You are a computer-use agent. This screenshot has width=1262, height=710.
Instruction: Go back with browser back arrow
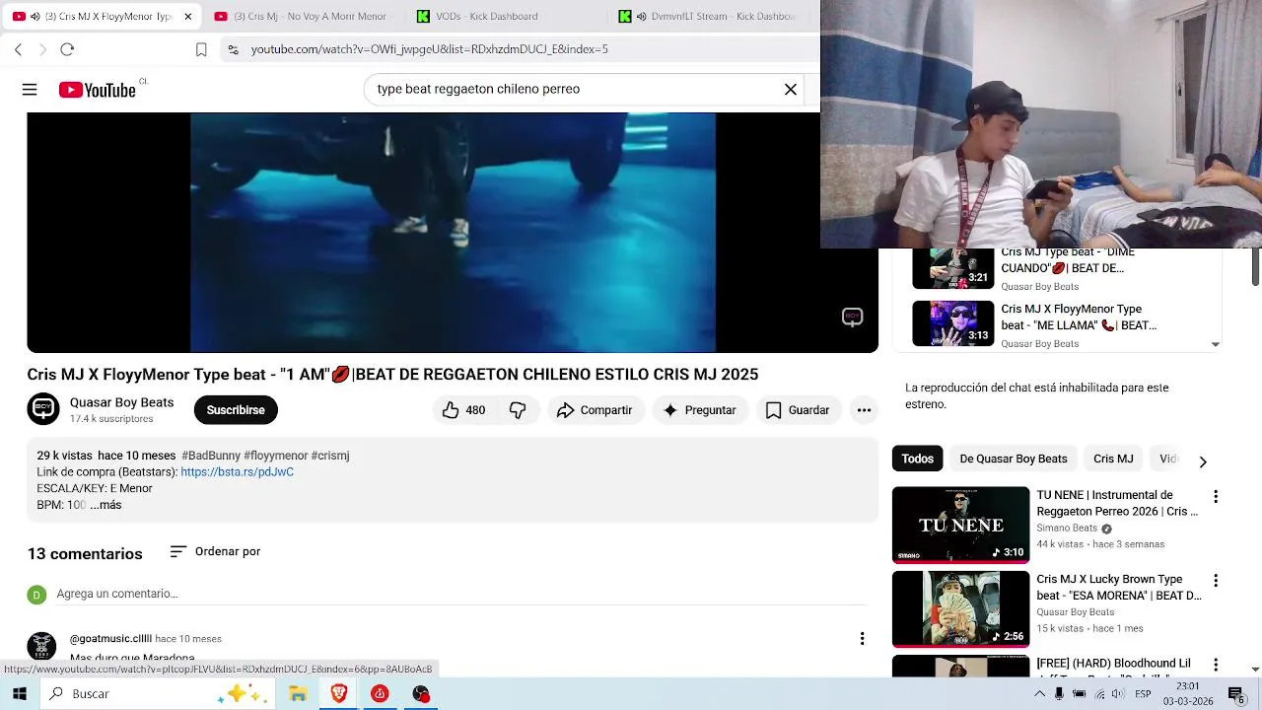click(x=18, y=49)
